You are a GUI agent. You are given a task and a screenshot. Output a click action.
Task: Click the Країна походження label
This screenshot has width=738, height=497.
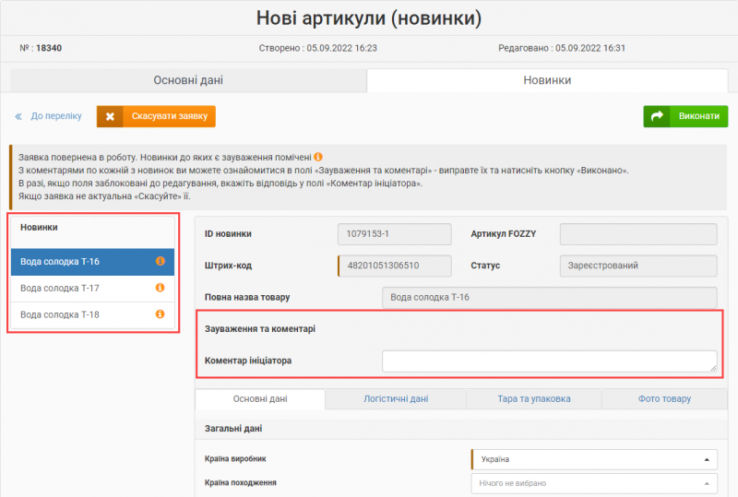pyautogui.click(x=241, y=483)
